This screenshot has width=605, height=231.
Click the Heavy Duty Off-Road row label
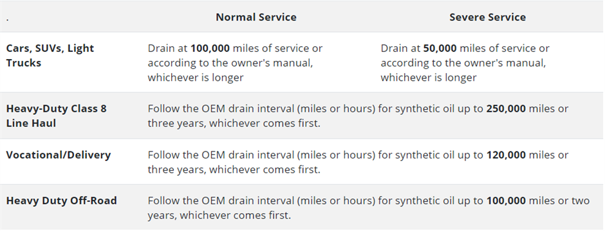[61, 201]
